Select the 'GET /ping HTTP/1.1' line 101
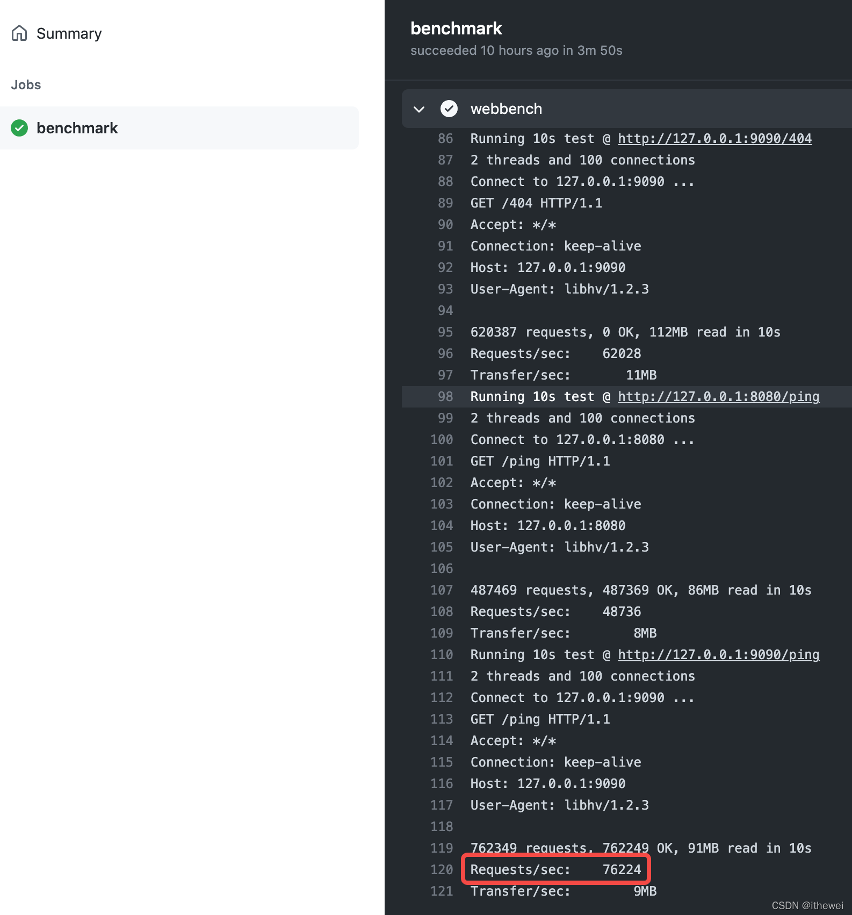 540,461
